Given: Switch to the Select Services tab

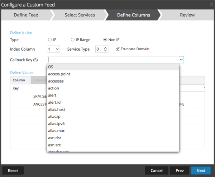Looking at the screenshot, I should click(x=80, y=15).
